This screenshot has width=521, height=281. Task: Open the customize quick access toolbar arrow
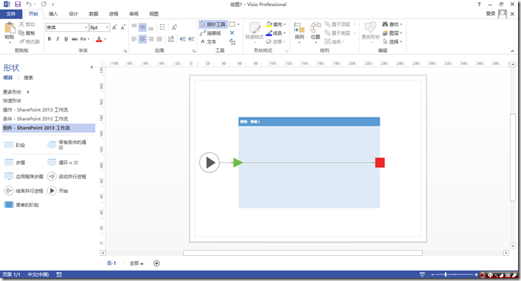(x=53, y=4)
